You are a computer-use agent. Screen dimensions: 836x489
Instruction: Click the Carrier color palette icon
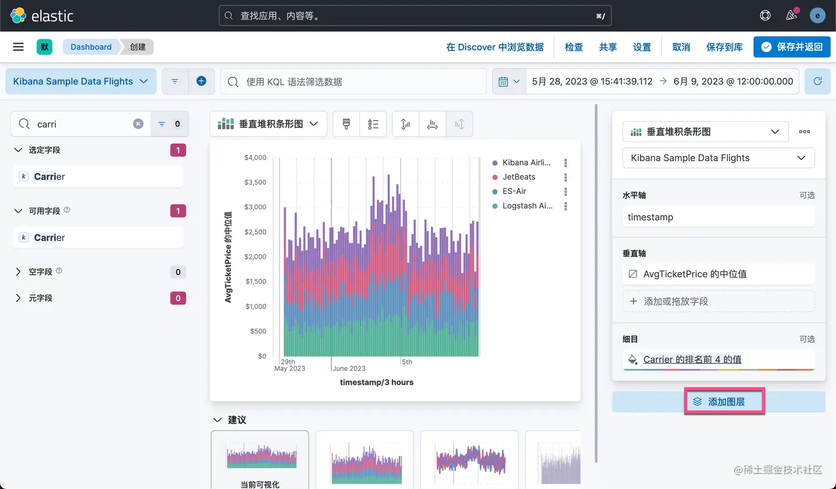tap(633, 360)
